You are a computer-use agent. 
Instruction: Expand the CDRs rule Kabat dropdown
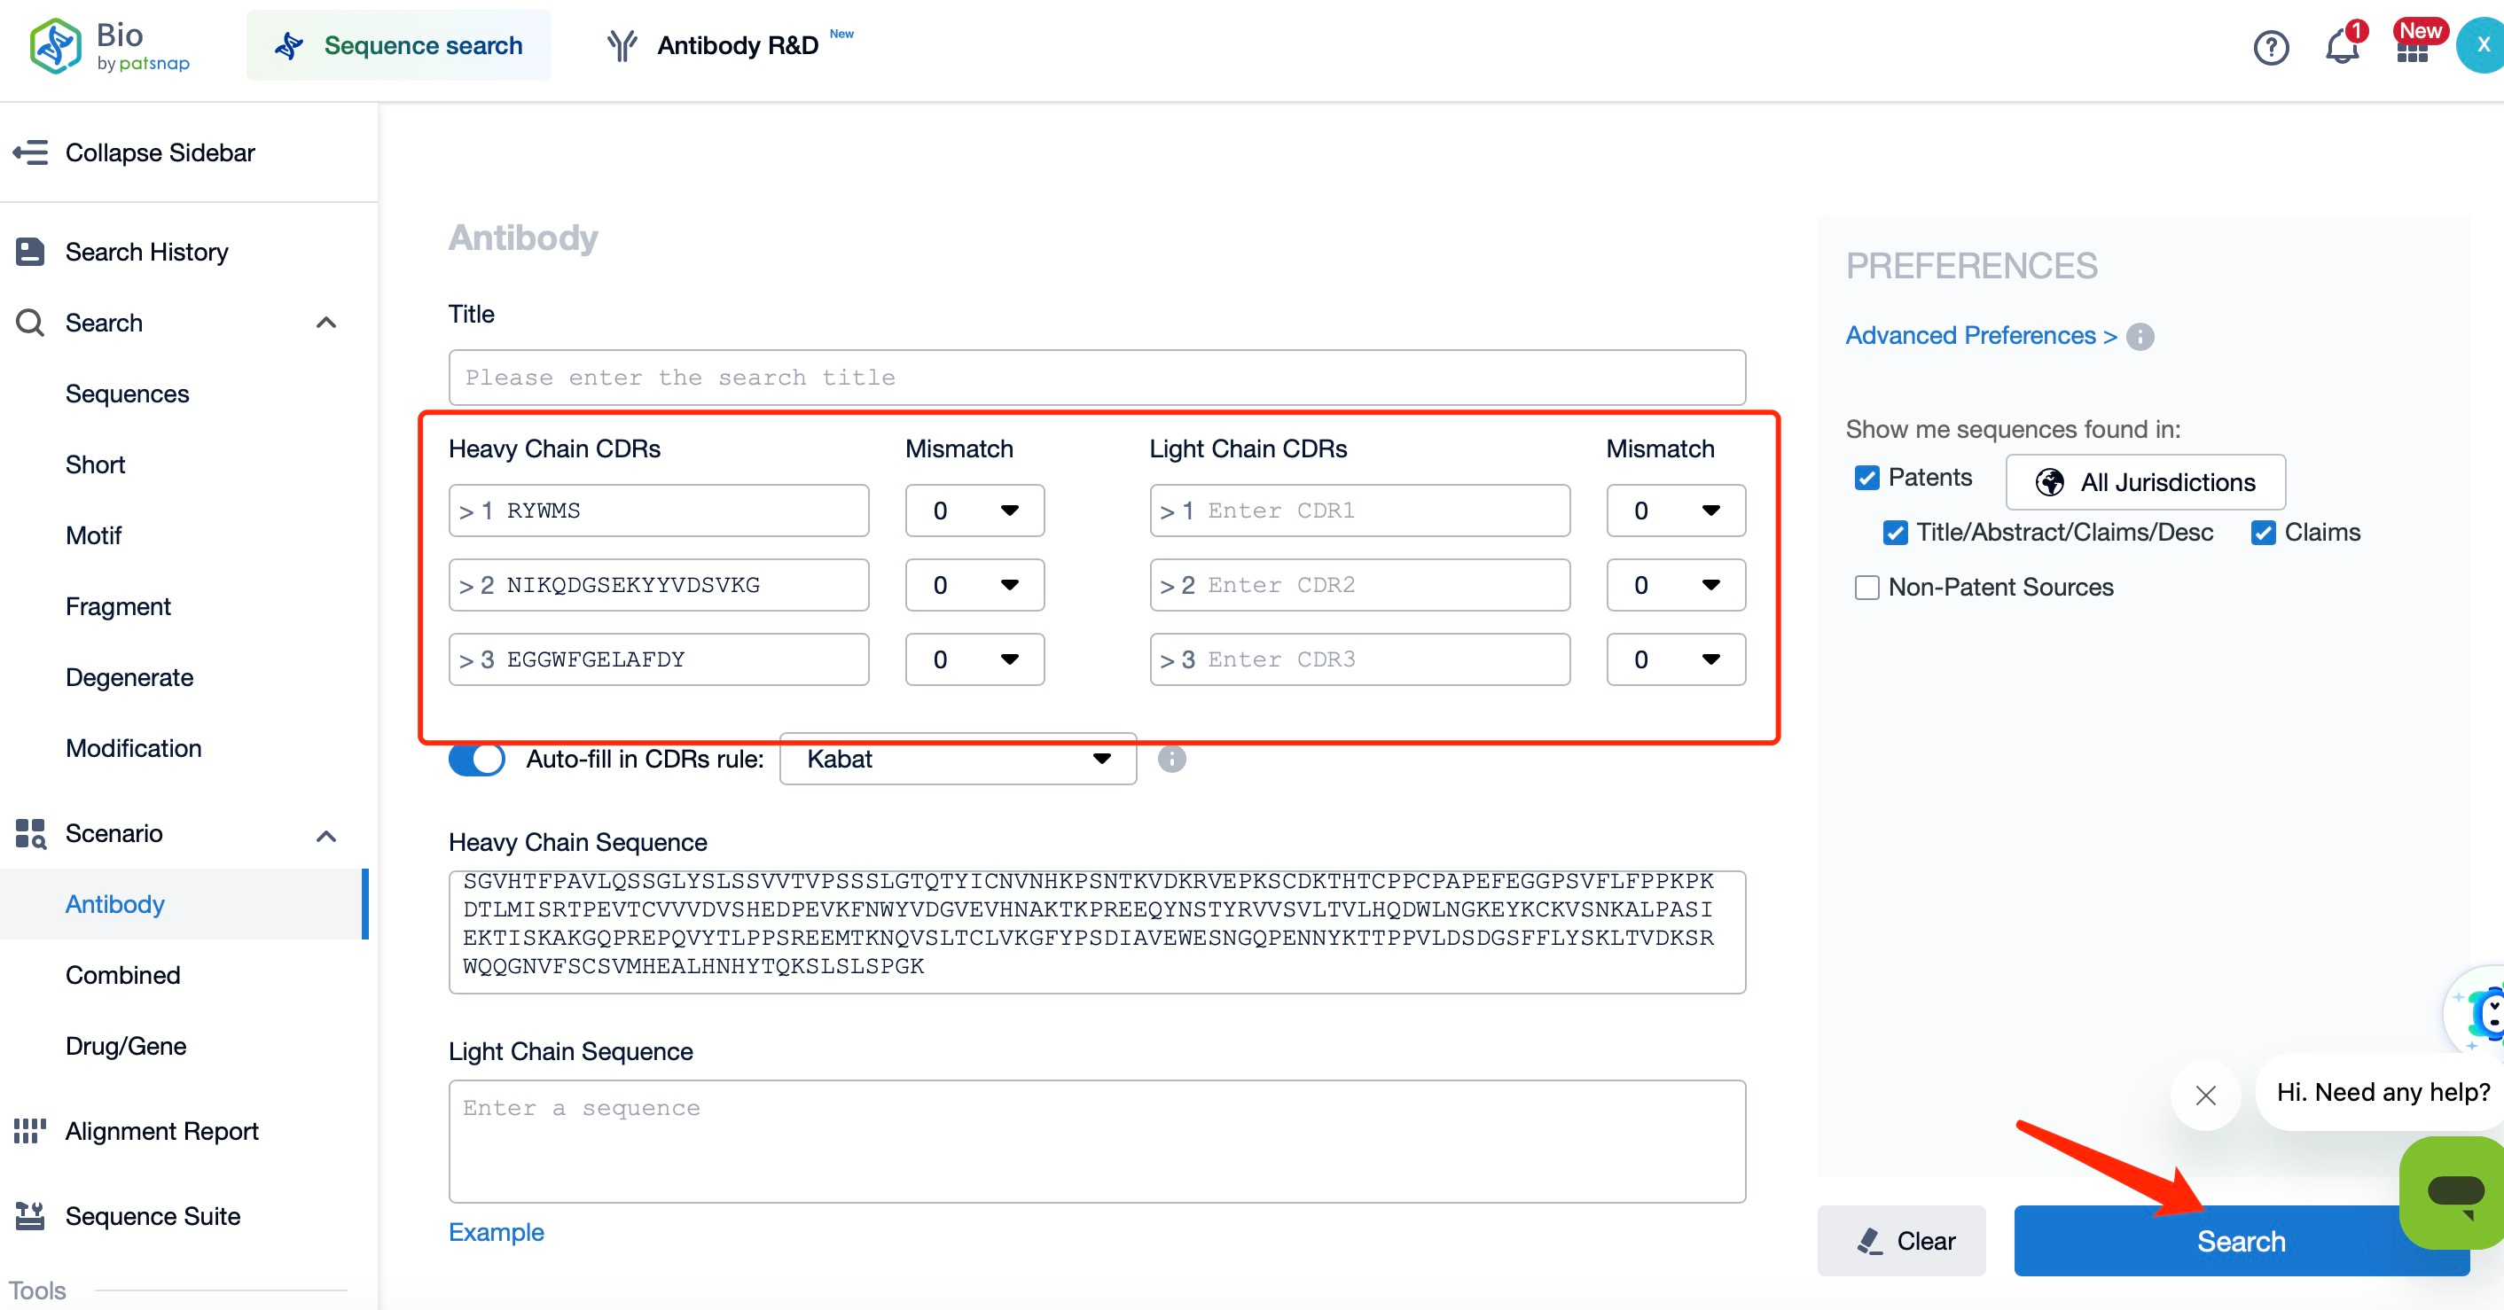tap(959, 760)
